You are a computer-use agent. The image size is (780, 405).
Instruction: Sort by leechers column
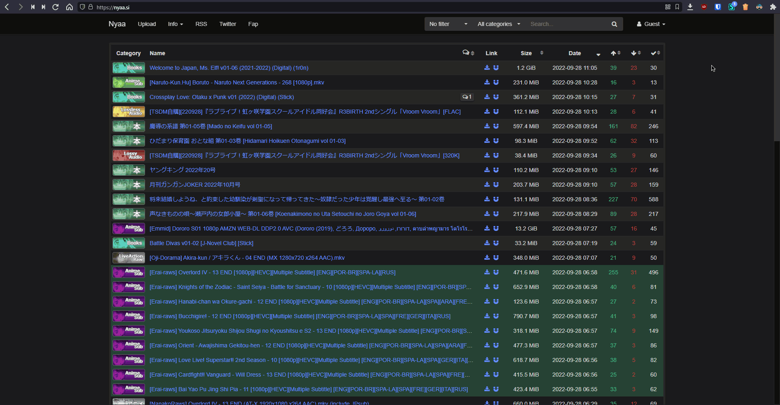coord(636,53)
